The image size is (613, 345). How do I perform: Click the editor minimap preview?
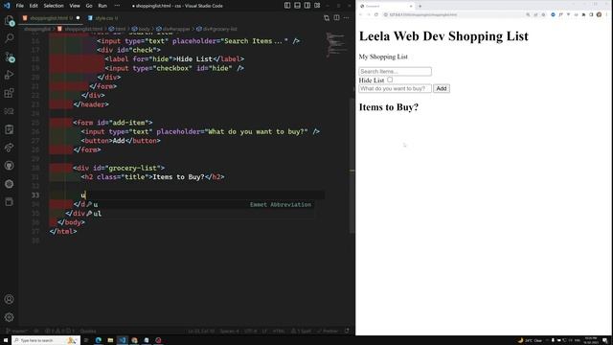336,44
